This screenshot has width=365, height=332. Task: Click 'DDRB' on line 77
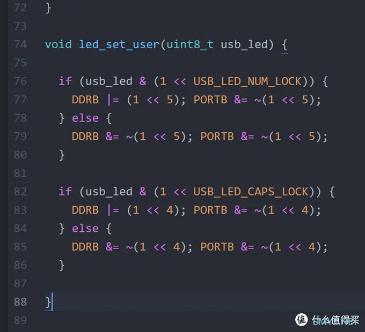[x=85, y=100]
